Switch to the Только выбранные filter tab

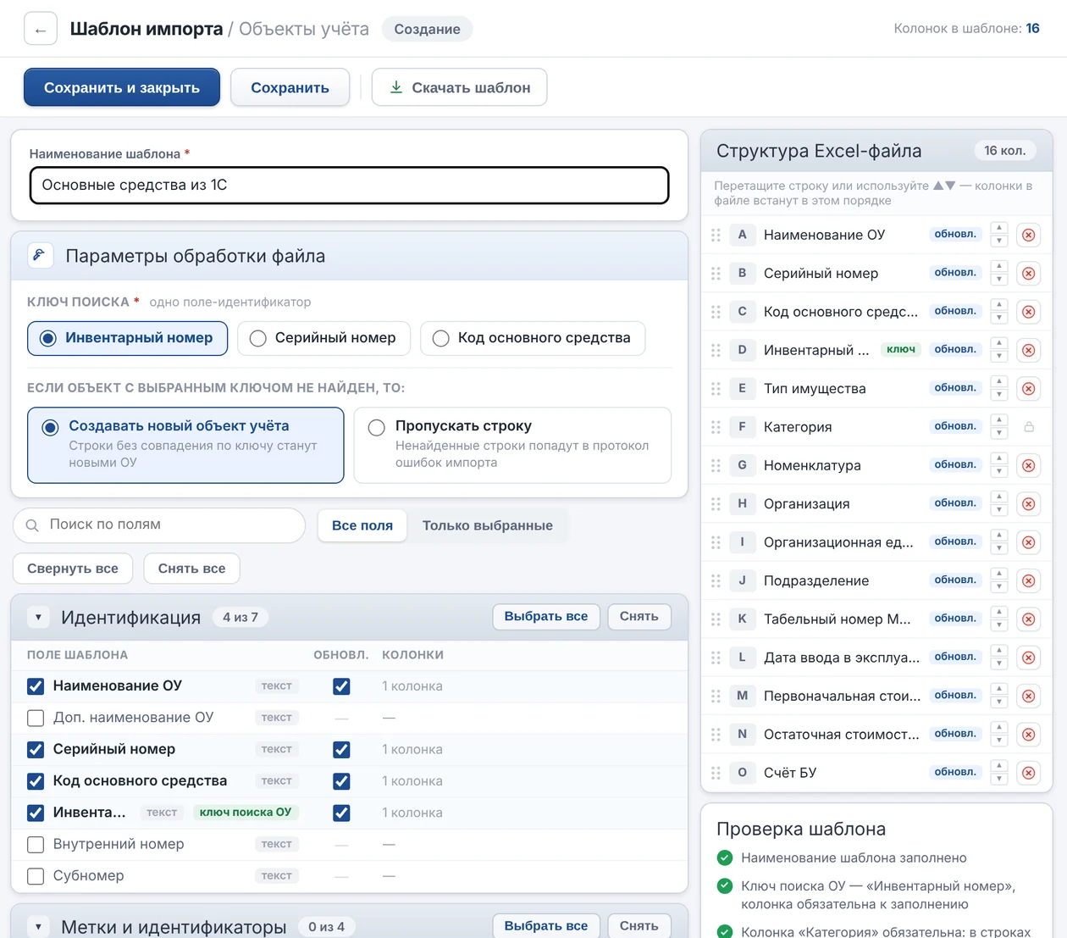click(488, 525)
